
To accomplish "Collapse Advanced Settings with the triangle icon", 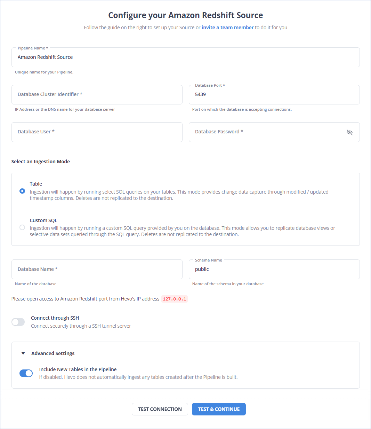I will tap(23, 353).
